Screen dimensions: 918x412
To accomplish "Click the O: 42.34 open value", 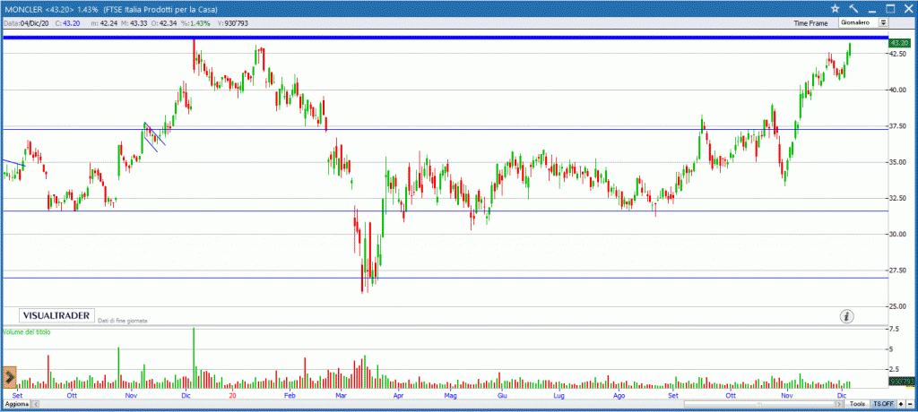I will point(163,23).
